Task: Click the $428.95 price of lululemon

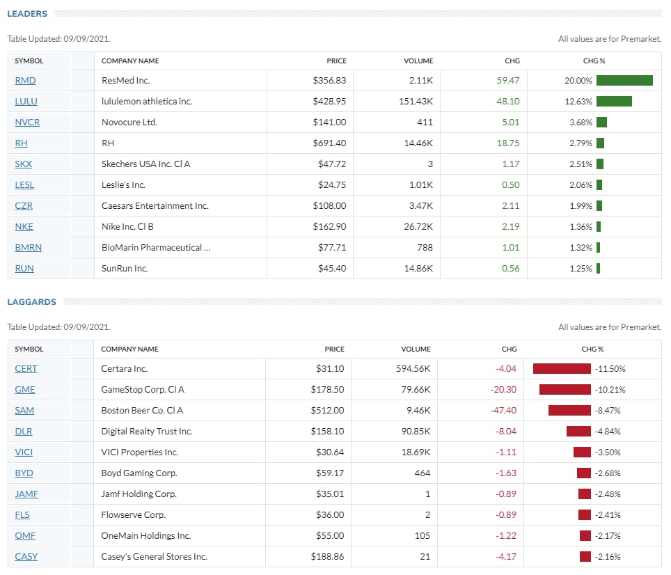Action: pos(329,102)
